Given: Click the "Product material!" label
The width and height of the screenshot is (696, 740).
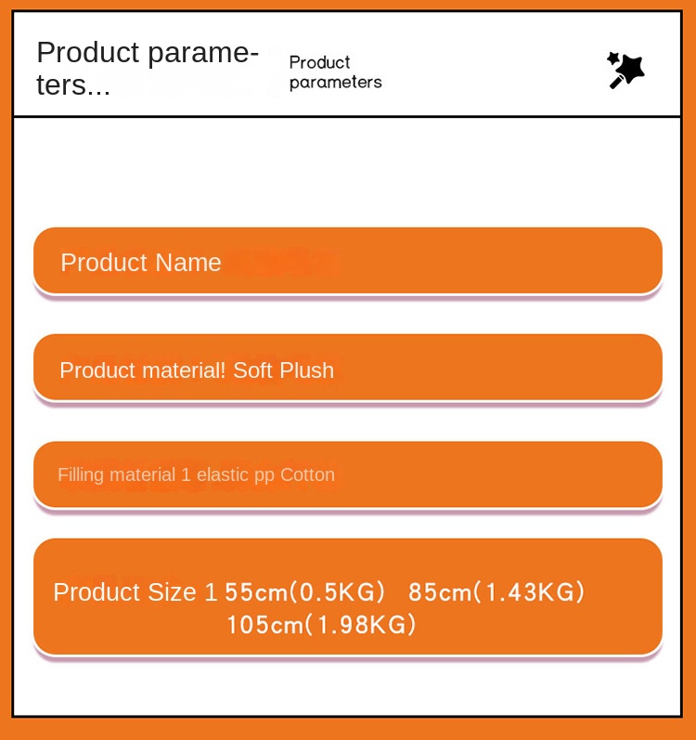Looking at the screenshot, I should (x=143, y=370).
